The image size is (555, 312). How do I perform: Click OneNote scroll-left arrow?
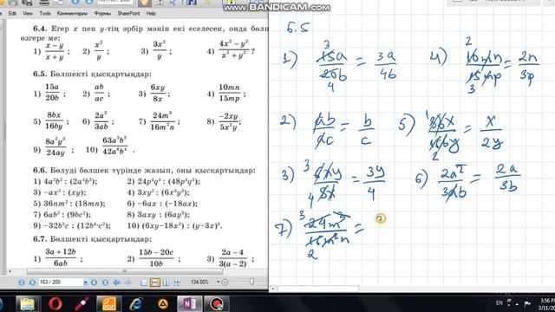point(273,289)
